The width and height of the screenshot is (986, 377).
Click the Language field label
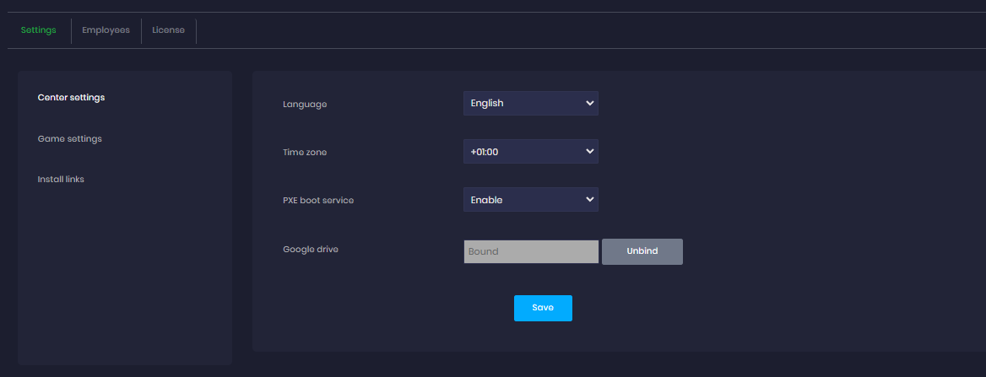(x=305, y=105)
